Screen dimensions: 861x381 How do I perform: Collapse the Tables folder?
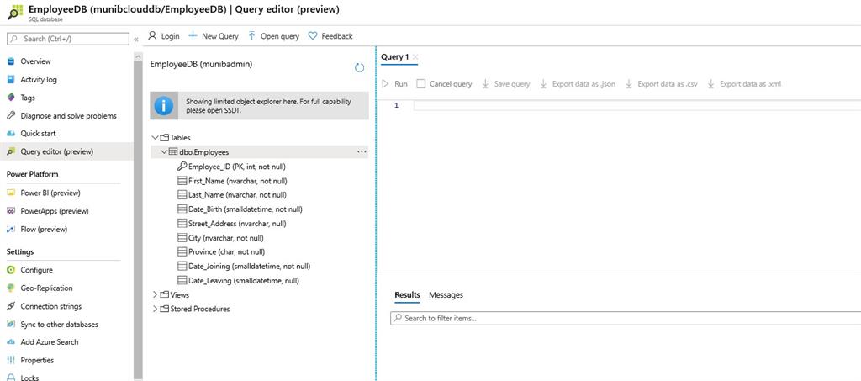point(155,138)
